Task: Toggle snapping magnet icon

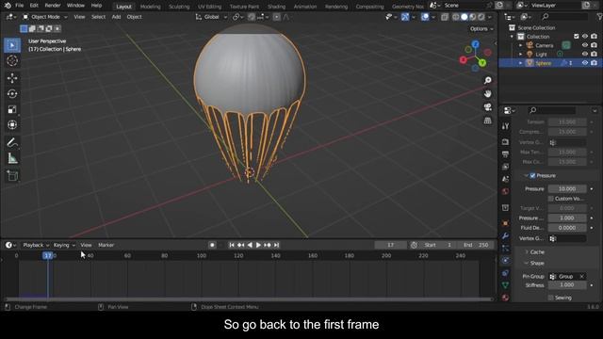Action: pyautogui.click(x=252, y=17)
